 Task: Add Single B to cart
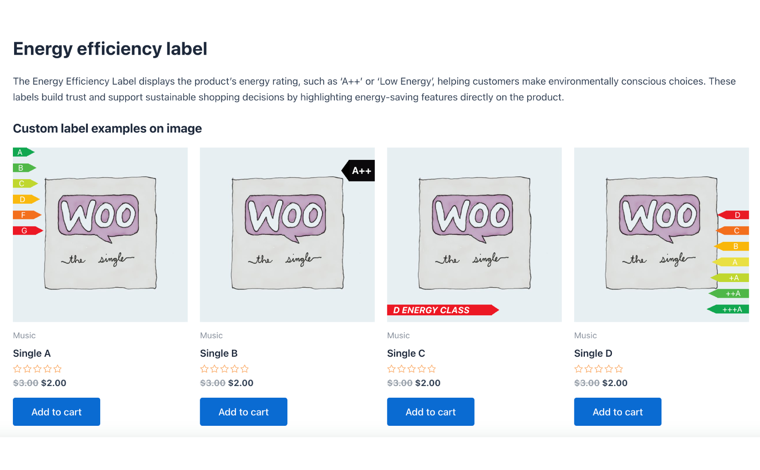coord(244,412)
